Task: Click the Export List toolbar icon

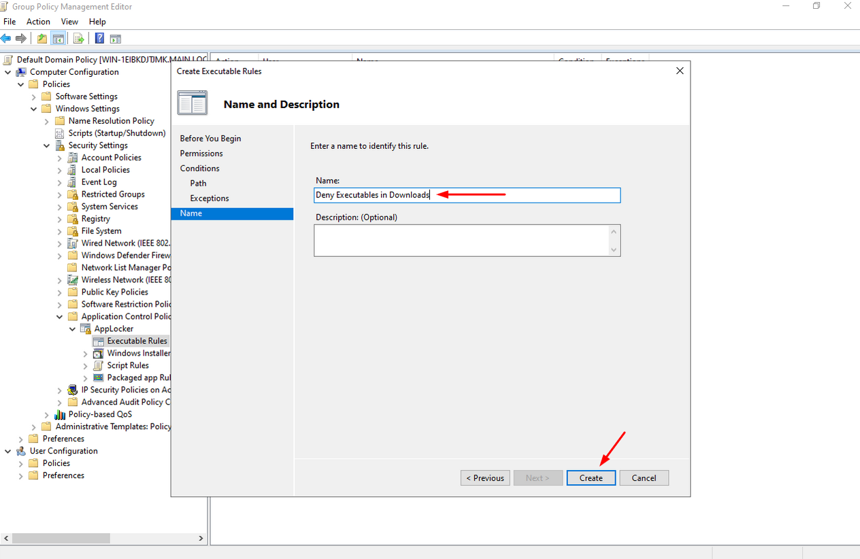Action: [78, 39]
